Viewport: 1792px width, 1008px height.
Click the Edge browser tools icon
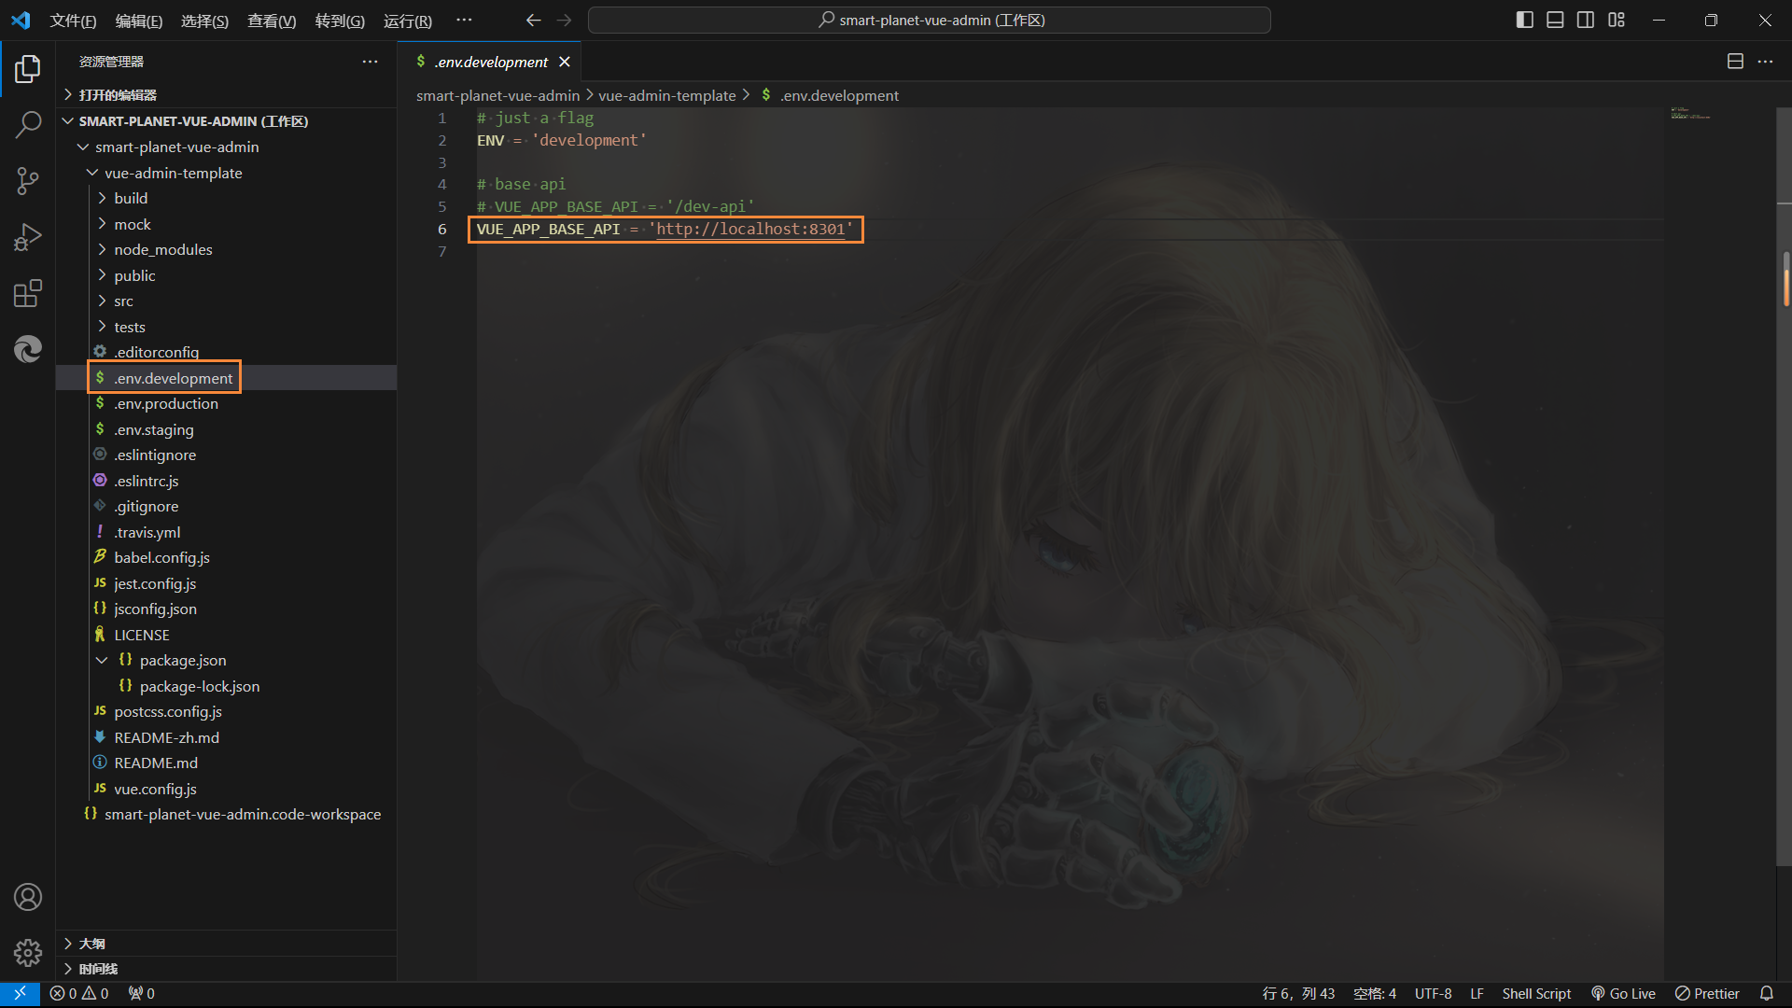28,349
